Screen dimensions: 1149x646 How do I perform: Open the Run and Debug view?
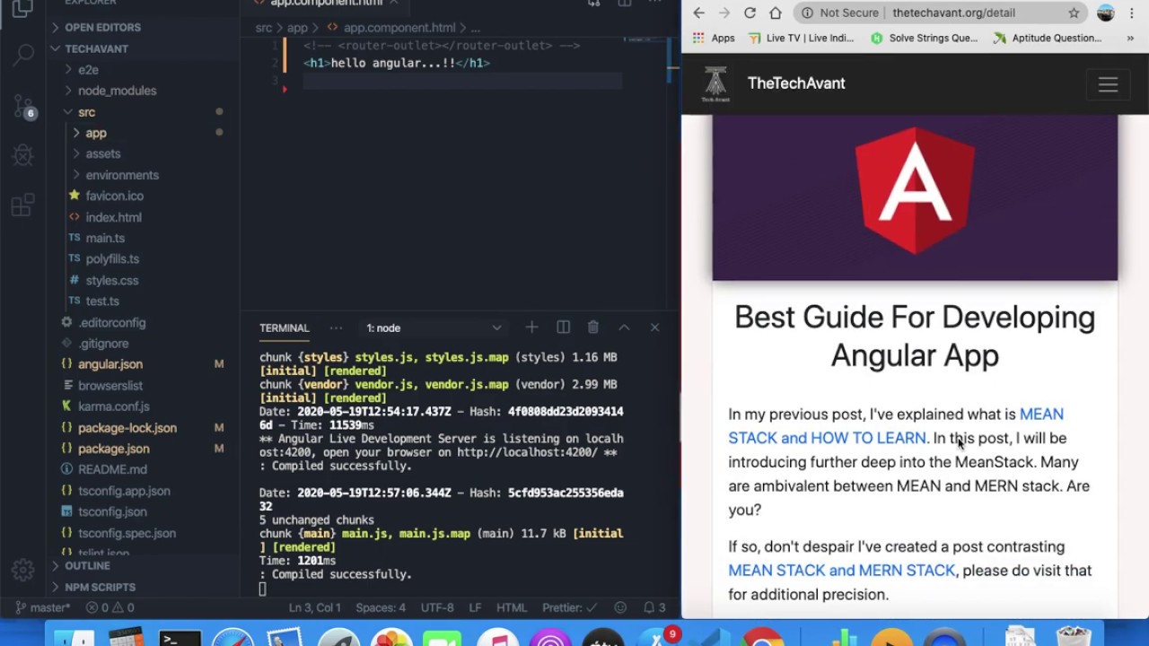pos(23,156)
